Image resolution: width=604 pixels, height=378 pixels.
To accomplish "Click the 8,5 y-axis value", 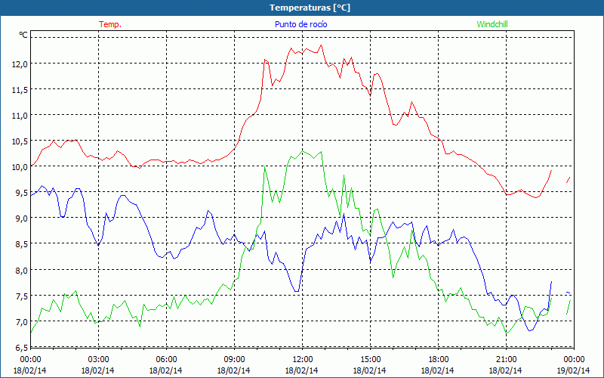I will (x=21, y=244).
